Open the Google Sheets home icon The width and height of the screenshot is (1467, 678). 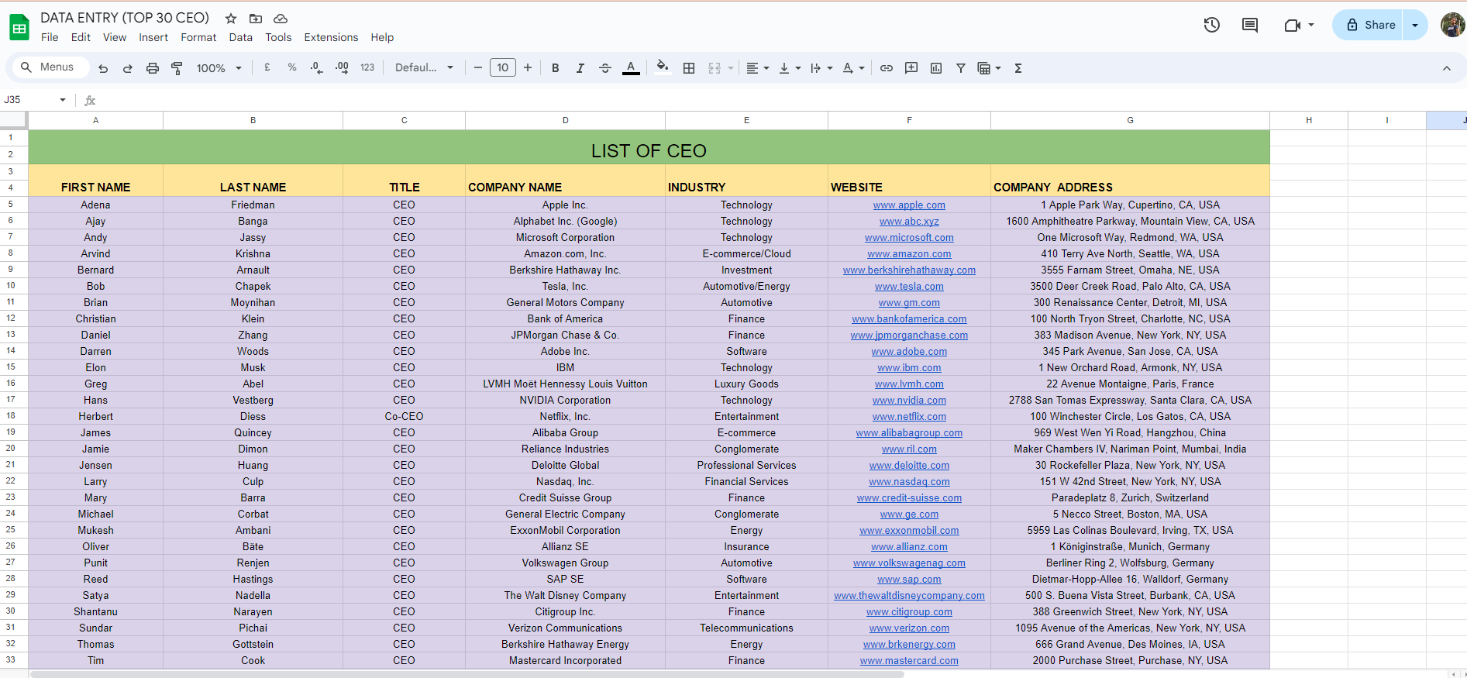click(x=19, y=27)
